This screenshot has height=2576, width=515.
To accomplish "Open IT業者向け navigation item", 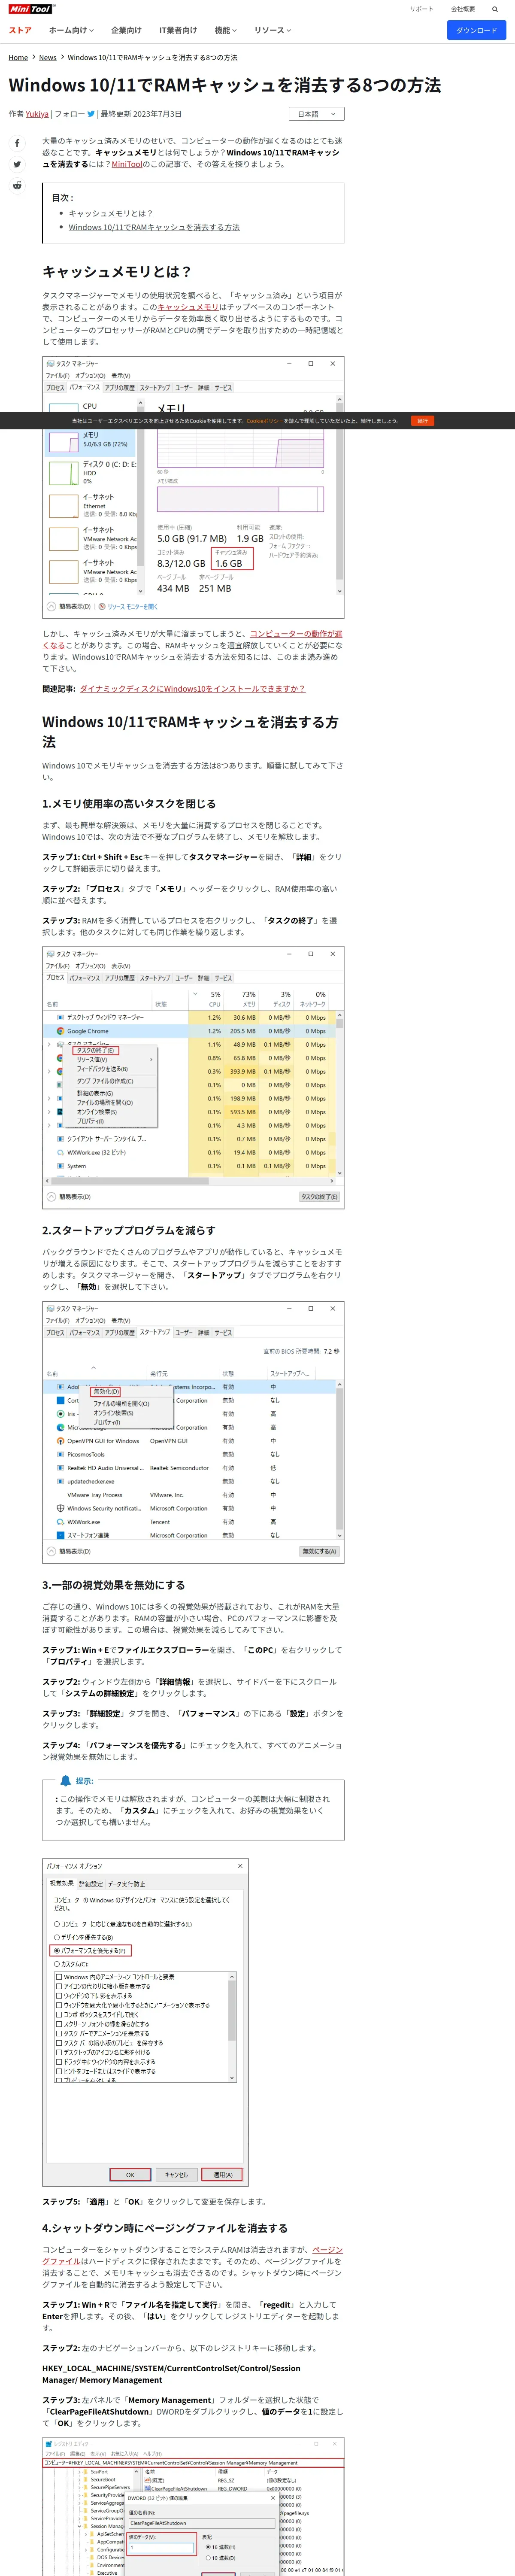I will pos(178,30).
